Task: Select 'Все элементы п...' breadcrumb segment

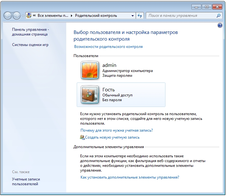Action: [x=53, y=16]
